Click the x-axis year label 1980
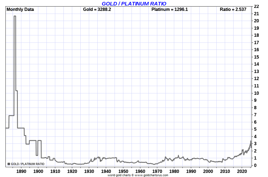 point(174,171)
